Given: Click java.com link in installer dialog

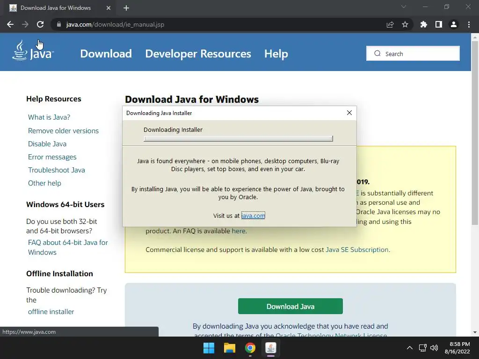Looking at the screenshot, I should (253, 215).
